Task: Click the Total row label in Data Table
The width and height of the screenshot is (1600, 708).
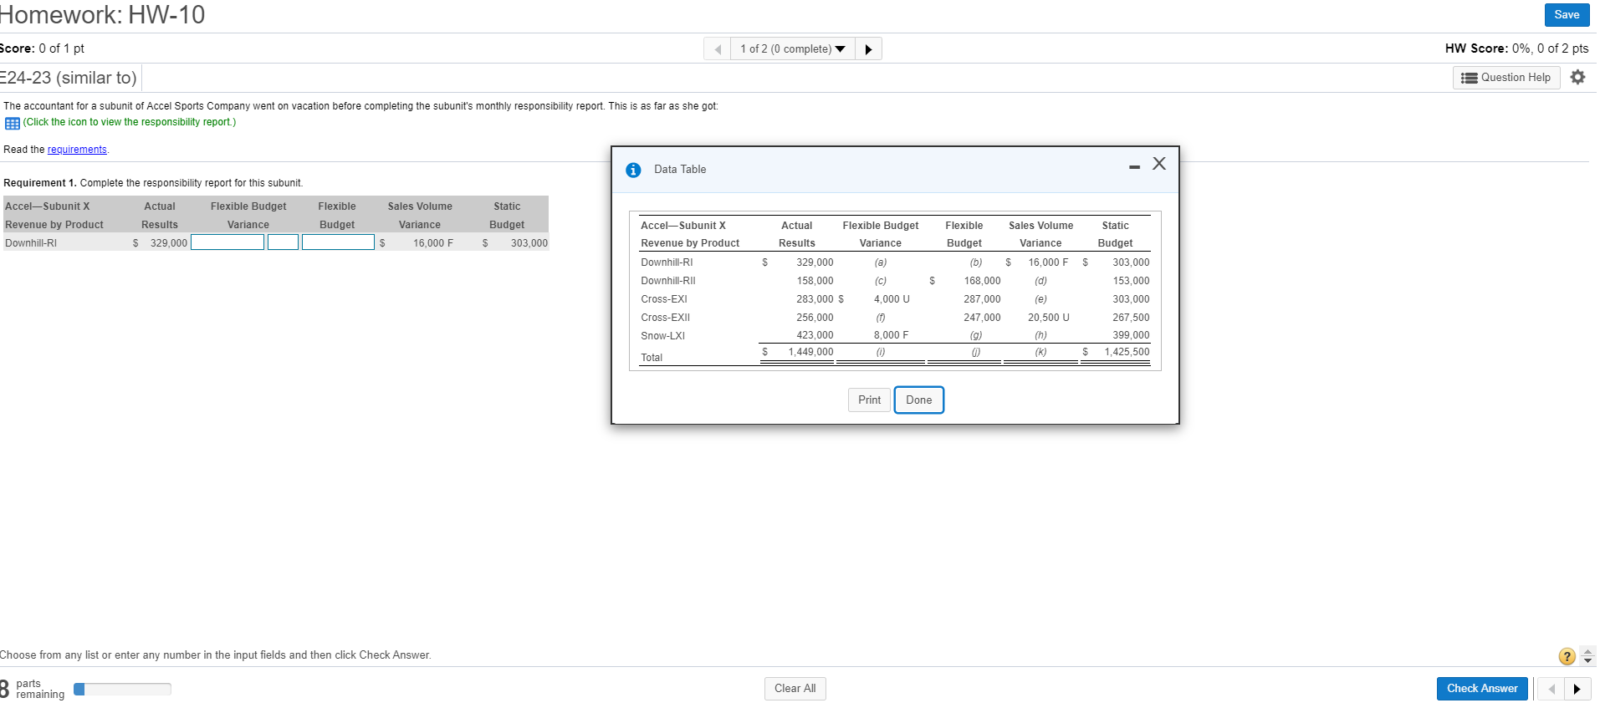Action: [652, 358]
